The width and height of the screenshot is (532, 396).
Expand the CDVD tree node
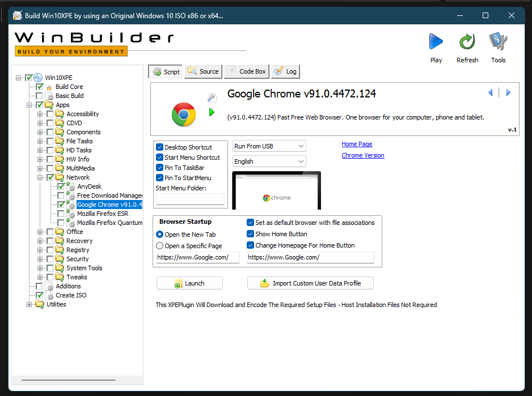[40, 123]
